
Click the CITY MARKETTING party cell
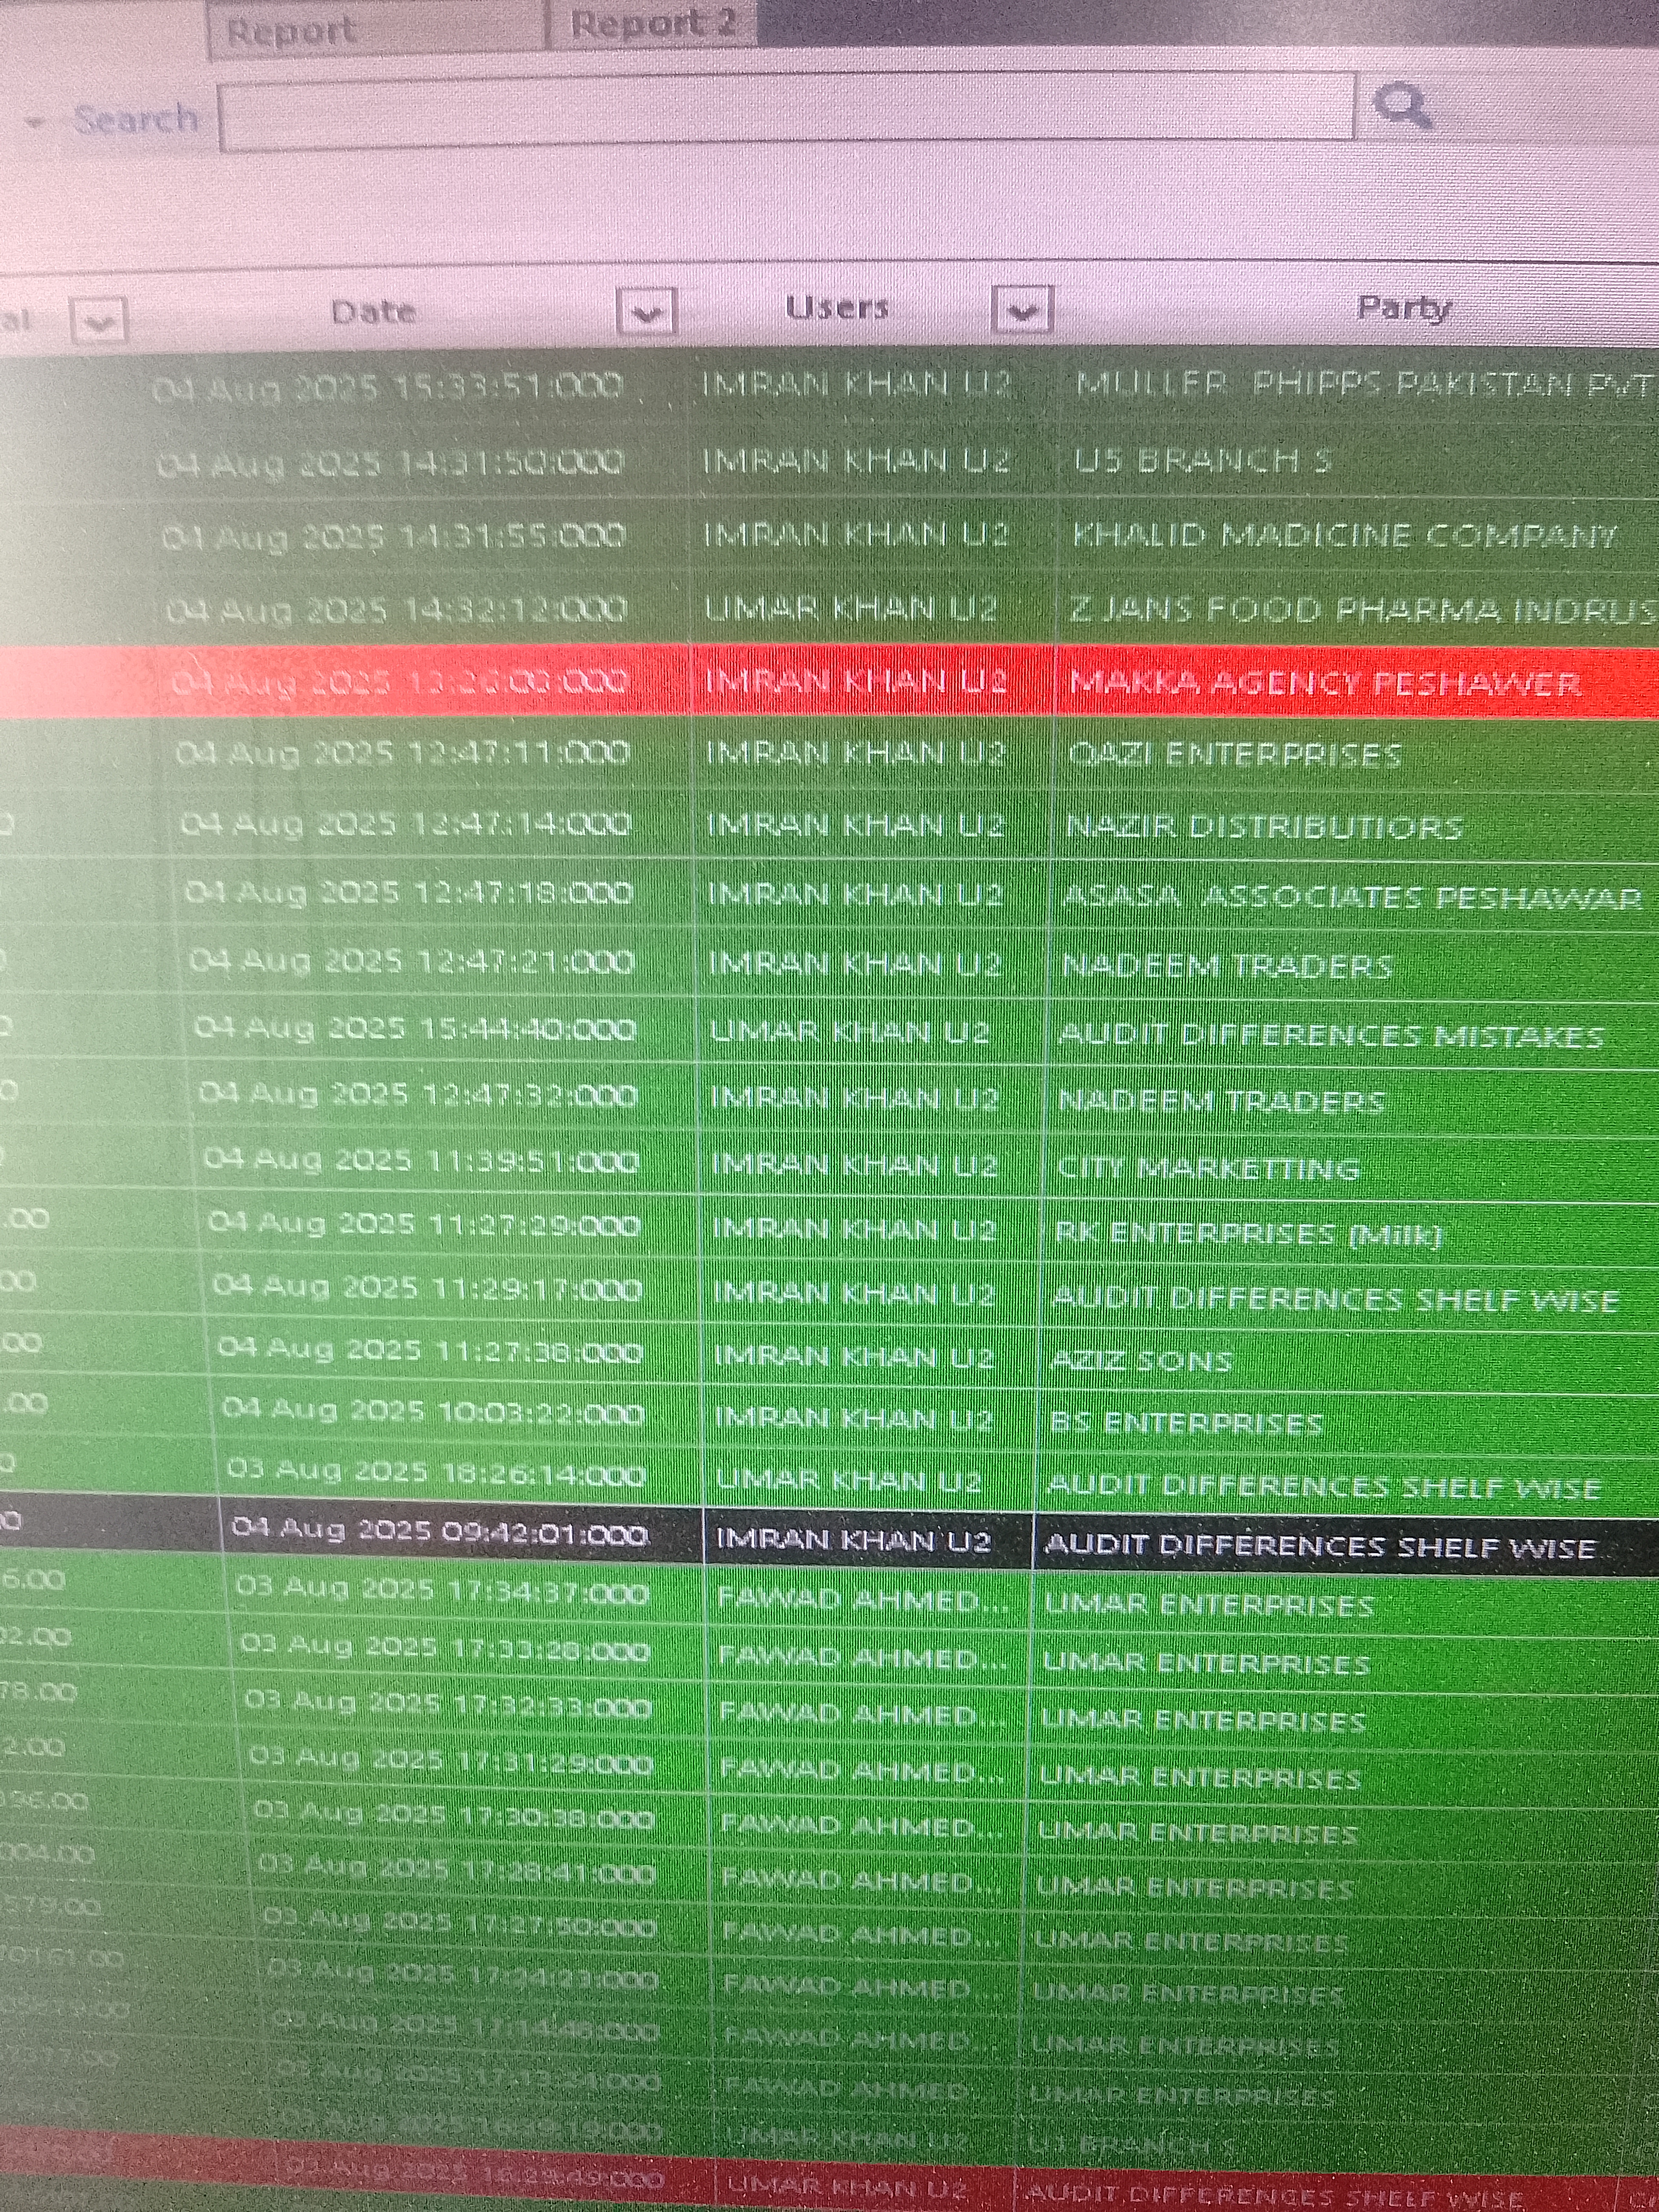click(1208, 1168)
